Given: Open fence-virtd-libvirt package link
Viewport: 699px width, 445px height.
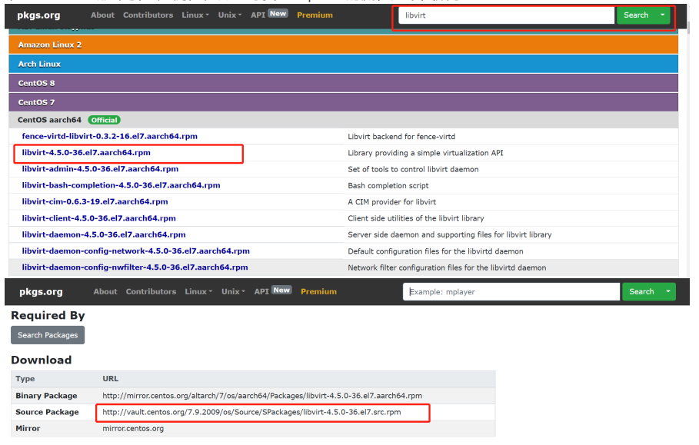Looking at the screenshot, I should coord(109,136).
